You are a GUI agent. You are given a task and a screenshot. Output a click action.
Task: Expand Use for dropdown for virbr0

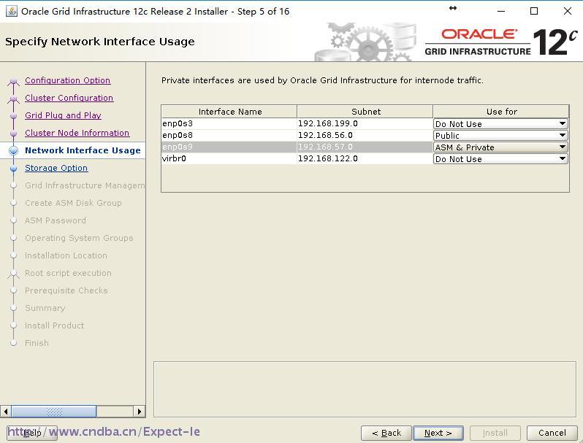tap(500, 159)
